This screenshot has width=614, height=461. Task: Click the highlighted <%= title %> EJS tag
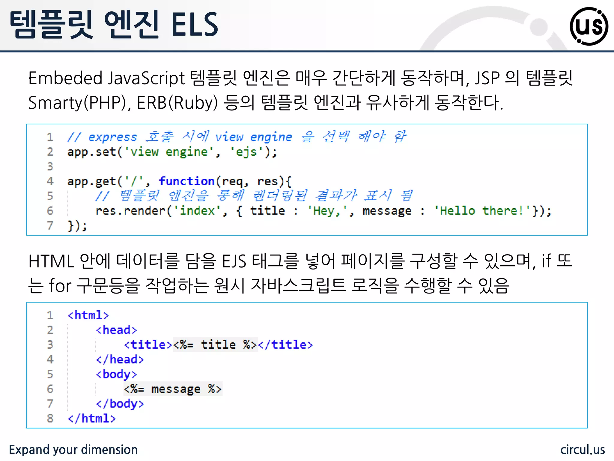tap(215, 345)
